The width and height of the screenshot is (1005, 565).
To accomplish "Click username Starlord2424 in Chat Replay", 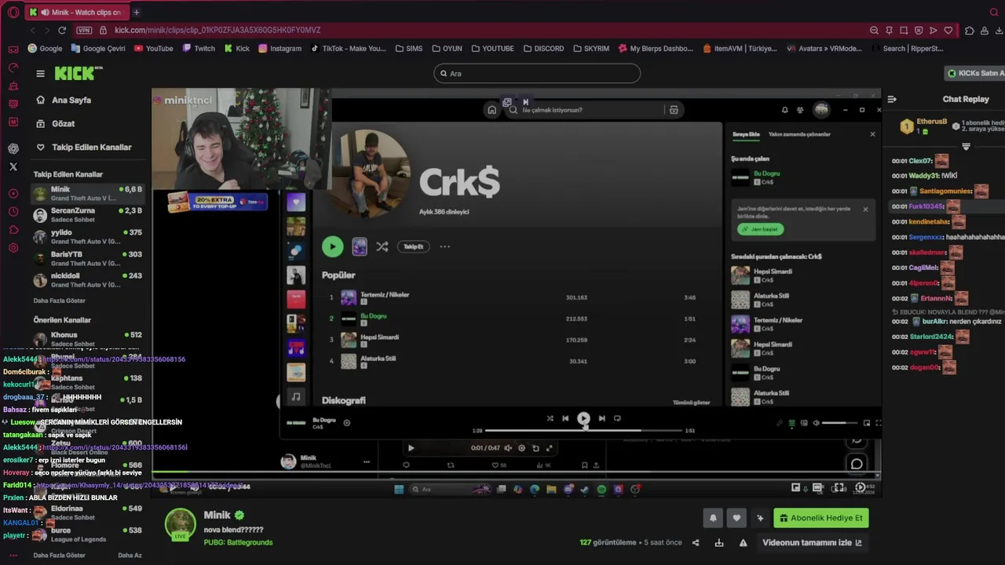I will click(x=931, y=337).
